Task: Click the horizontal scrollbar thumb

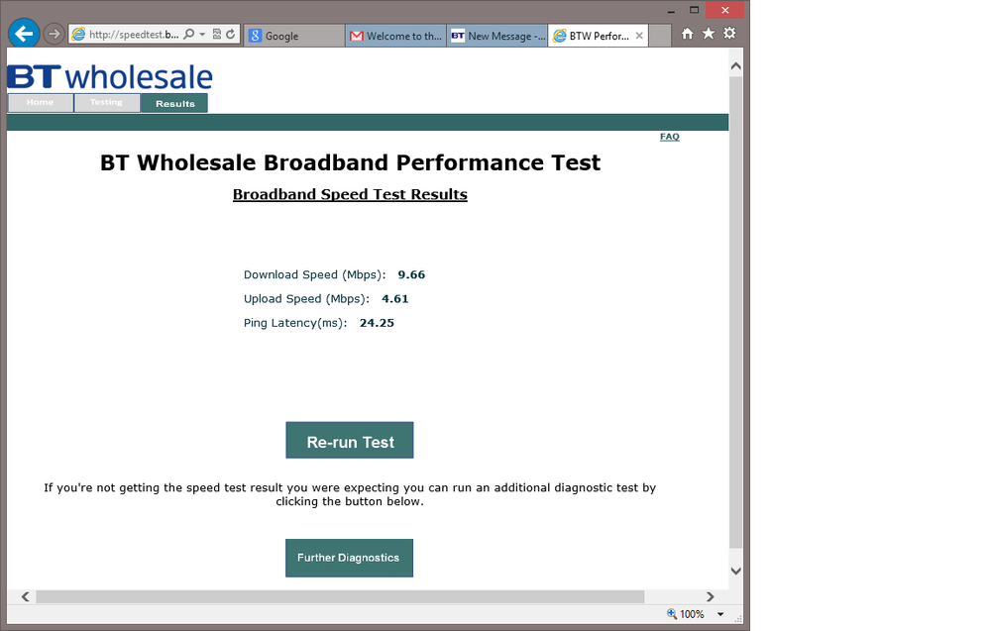Action: [x=340, y=597]
